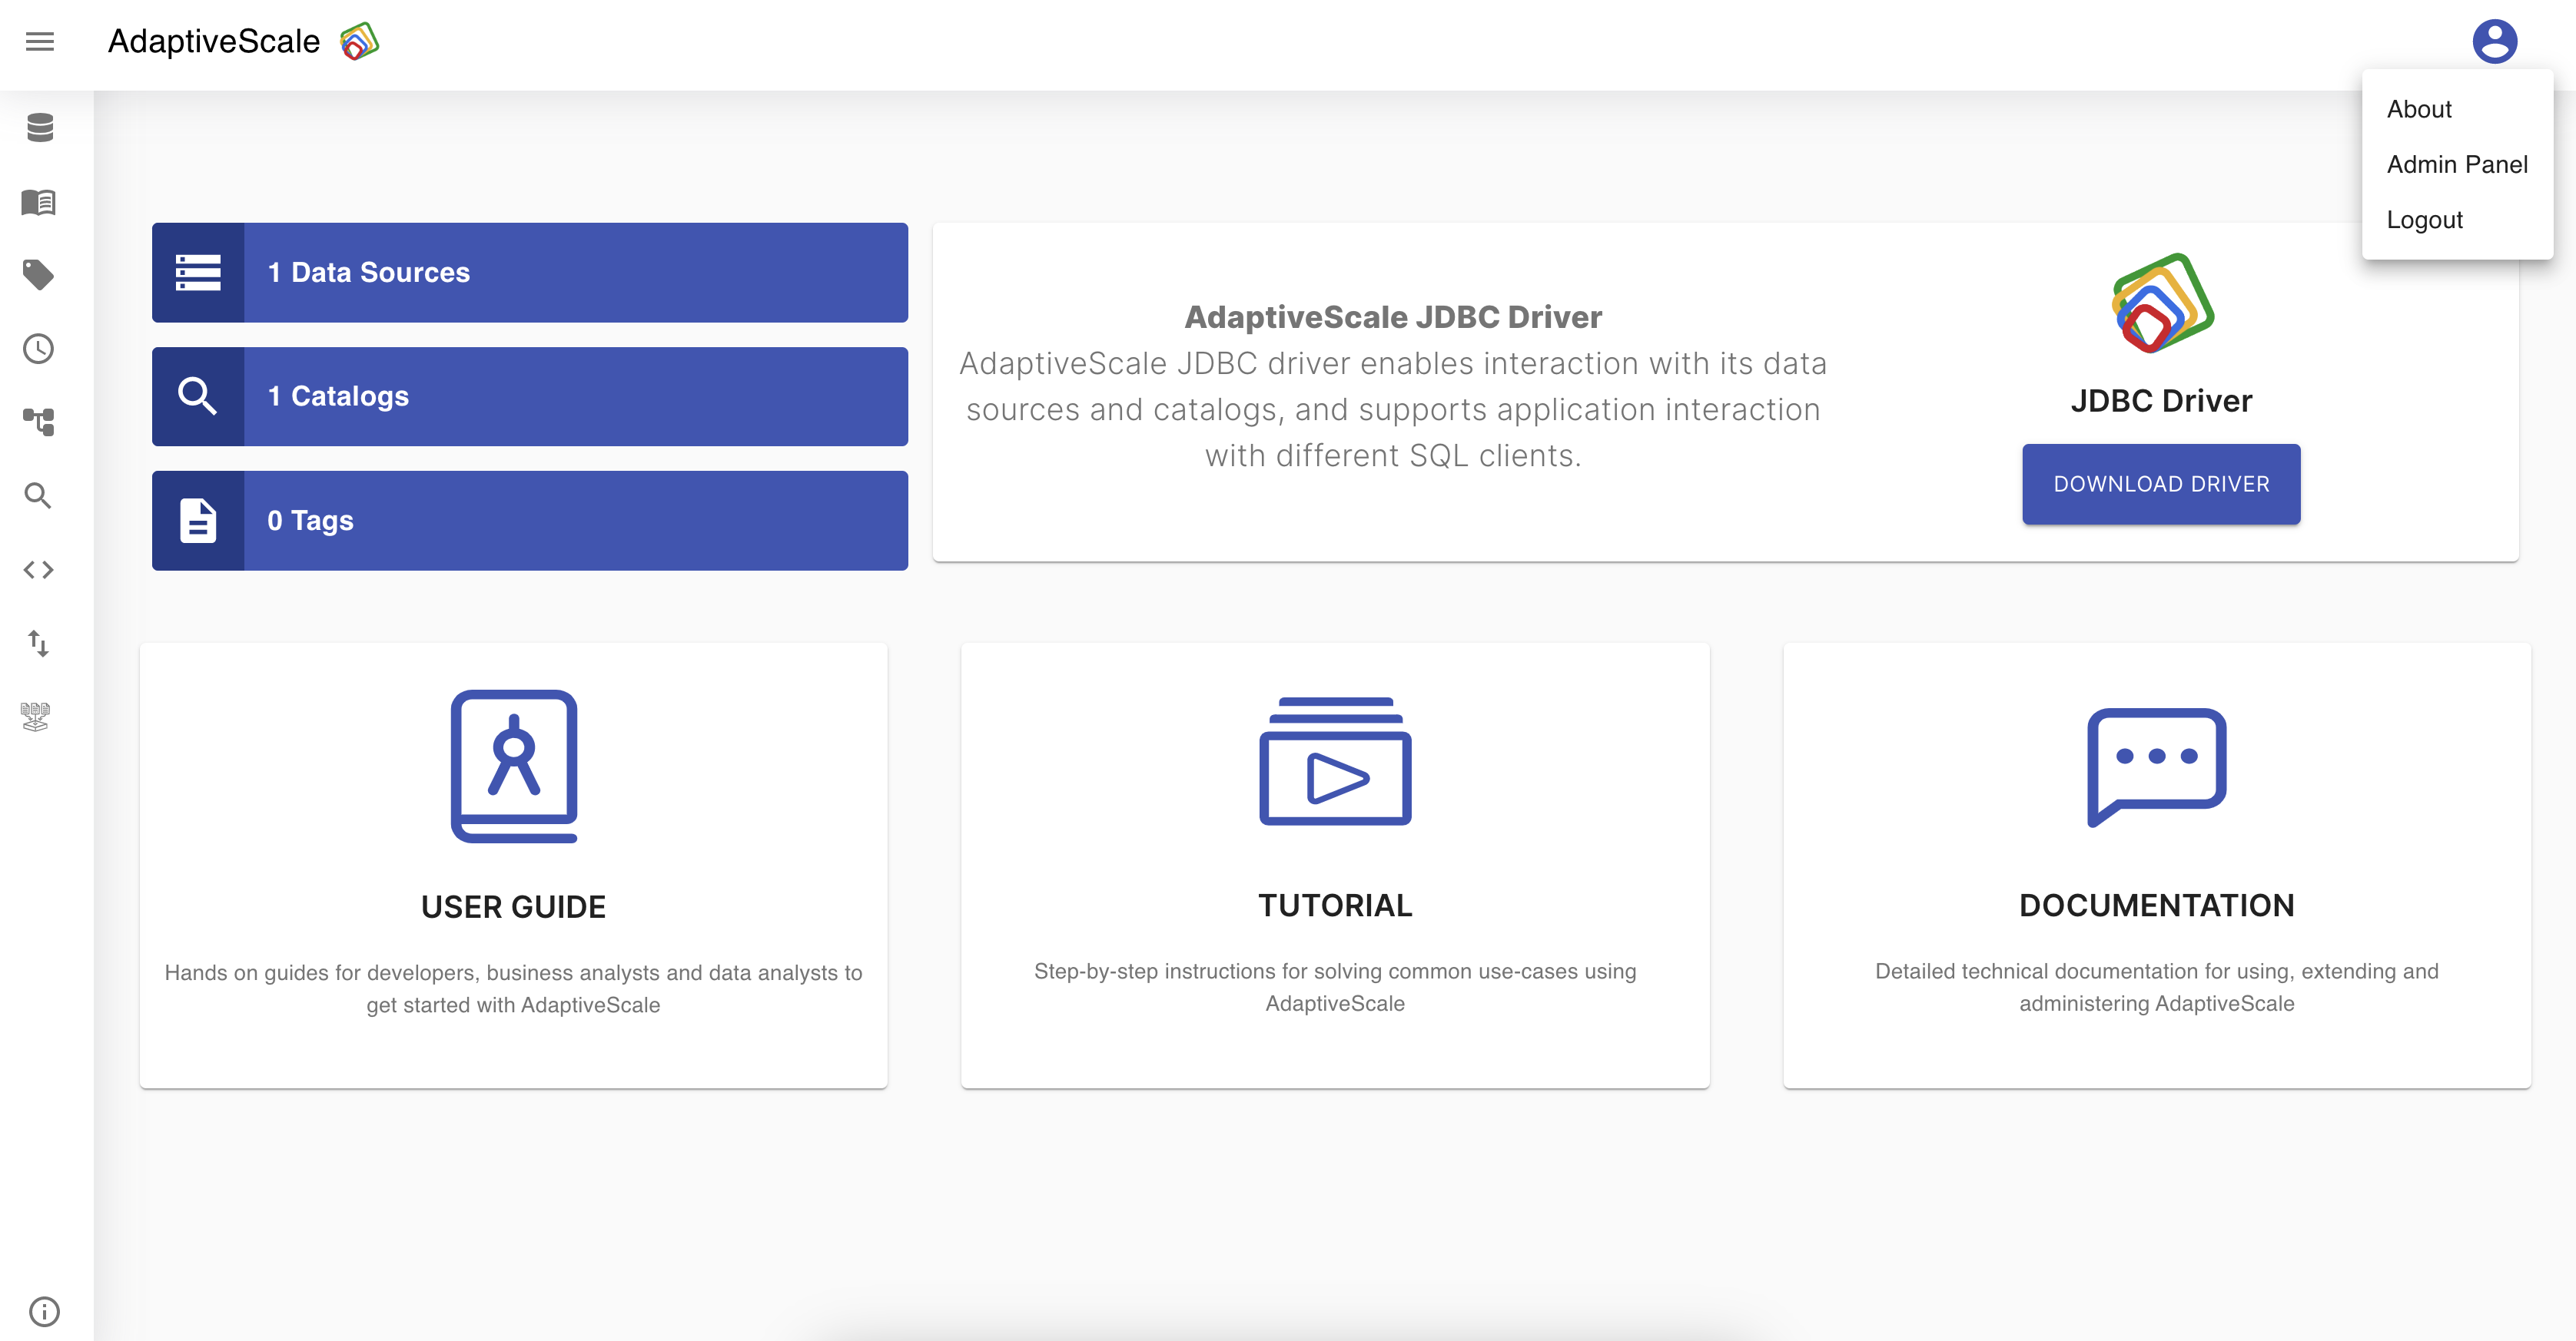Open the sidebar up-down arrows icon
2576x1341 pixels.
(x=39, y=643)
